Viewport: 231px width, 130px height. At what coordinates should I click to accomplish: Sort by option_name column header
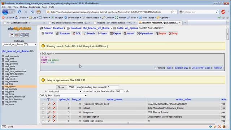(114, 100)
